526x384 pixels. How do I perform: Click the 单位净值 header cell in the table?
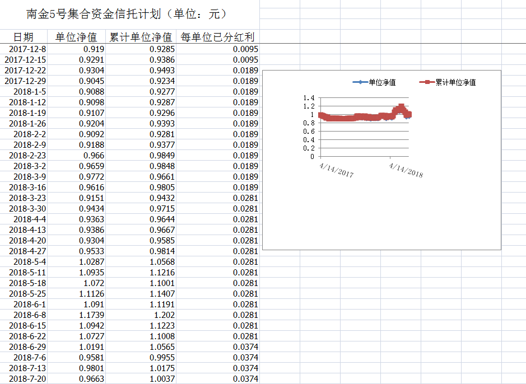pyautogui.click(x=76, y=38)
